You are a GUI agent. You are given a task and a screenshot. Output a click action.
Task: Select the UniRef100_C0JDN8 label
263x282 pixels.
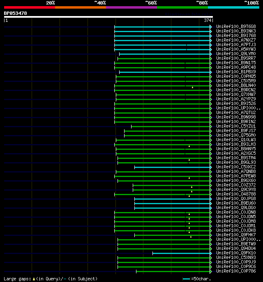[x=236, y=212]
